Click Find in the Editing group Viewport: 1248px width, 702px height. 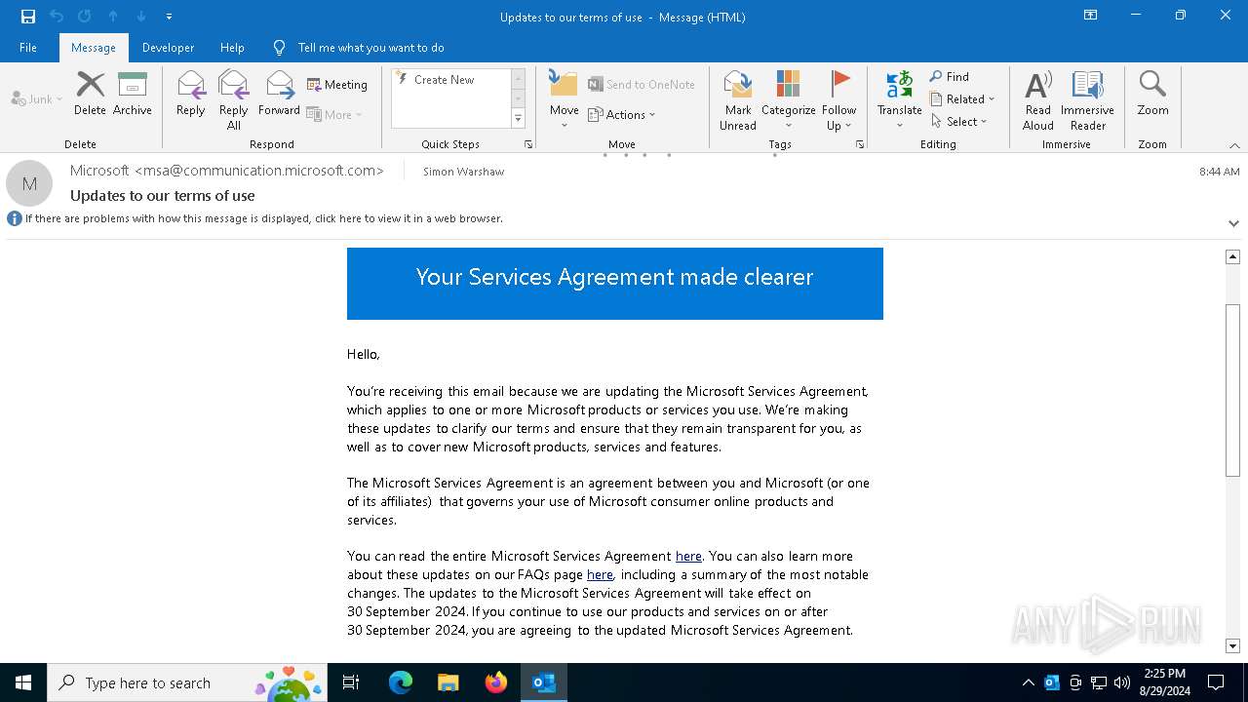click(x=950, y=77)
